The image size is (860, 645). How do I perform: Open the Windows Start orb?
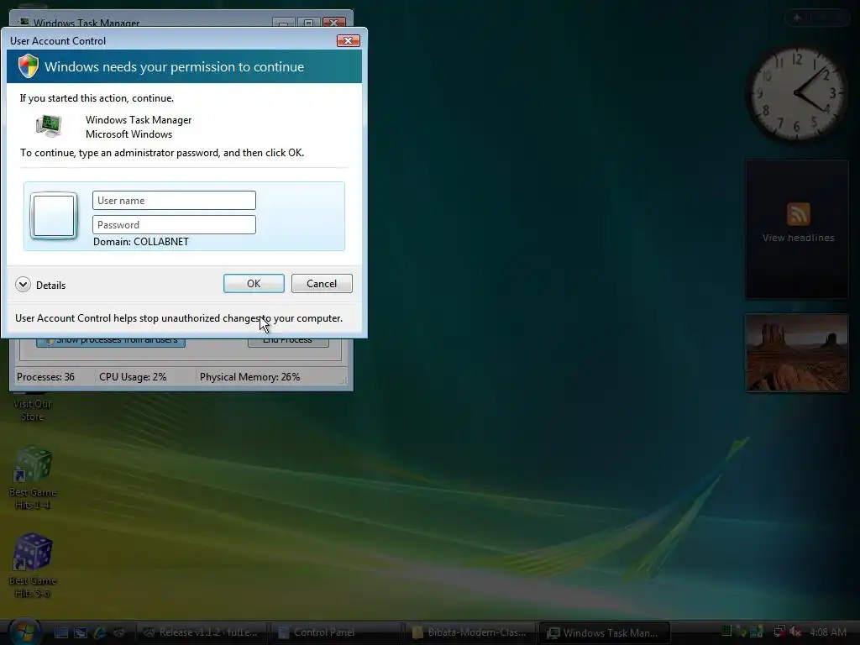24,632
